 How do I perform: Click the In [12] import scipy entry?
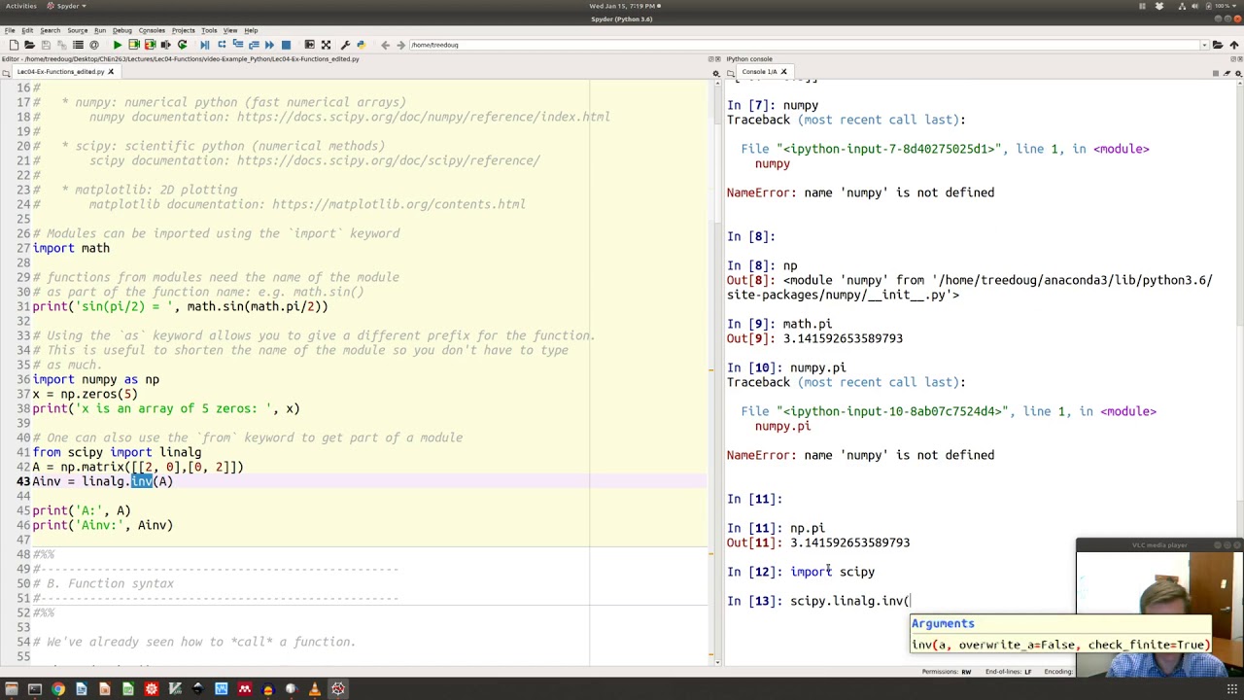801,572
